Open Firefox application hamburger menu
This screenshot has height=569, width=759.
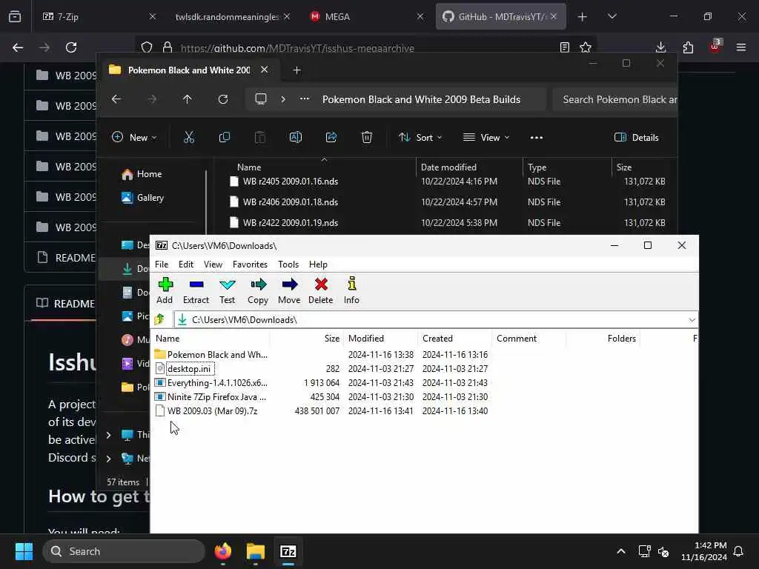click(x=741, y=47)
